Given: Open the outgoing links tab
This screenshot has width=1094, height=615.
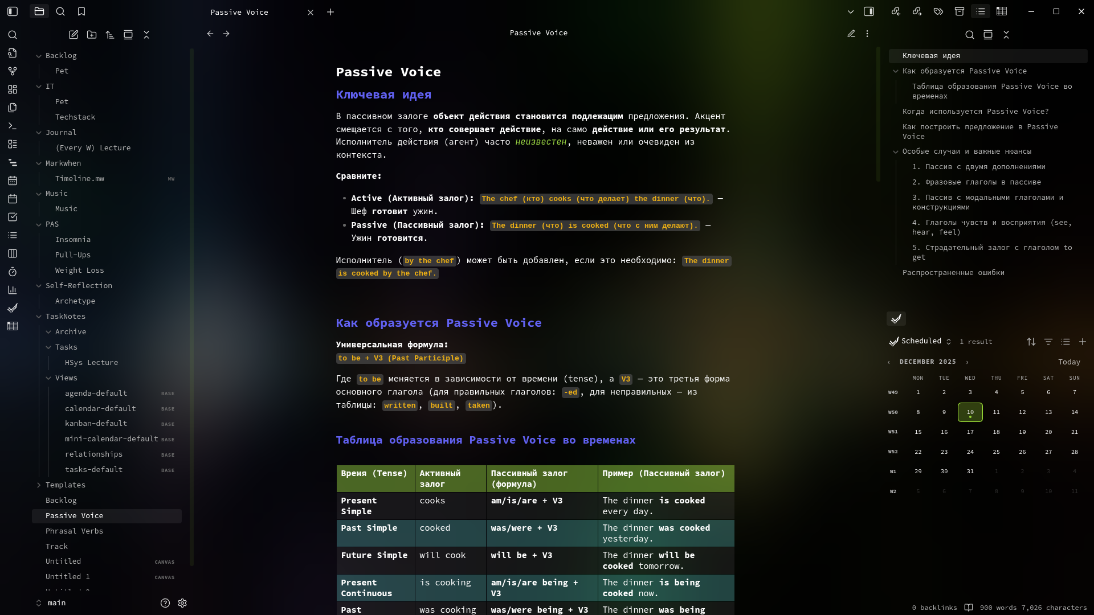Looking at the screenshot, I should pos(917,11).
